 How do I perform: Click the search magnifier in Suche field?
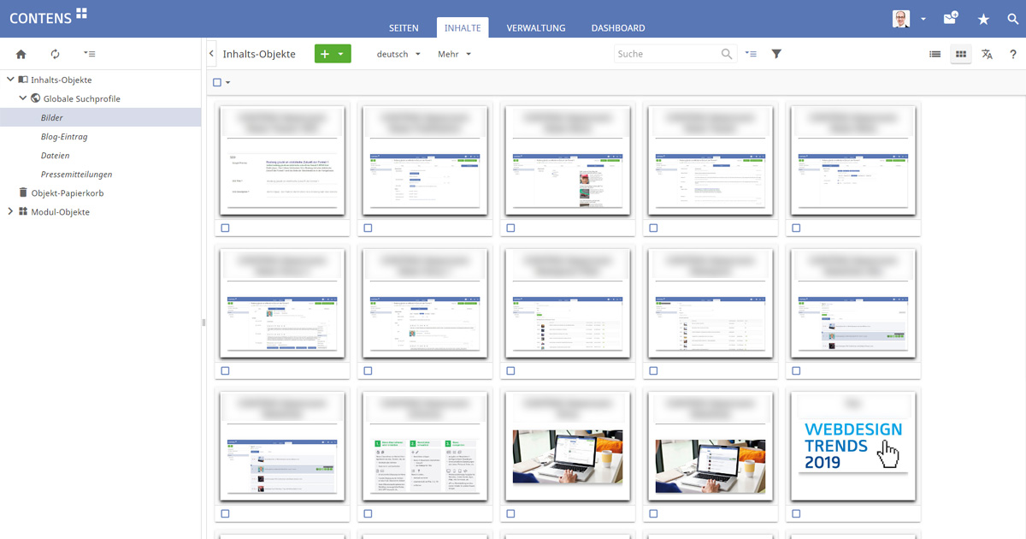(727, 54)
